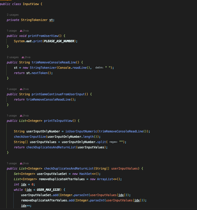Screen dimensions: 197x210
Task: Show the 1 usage hint above printGameContinueFromUserInput
Action: click(12, 89)
